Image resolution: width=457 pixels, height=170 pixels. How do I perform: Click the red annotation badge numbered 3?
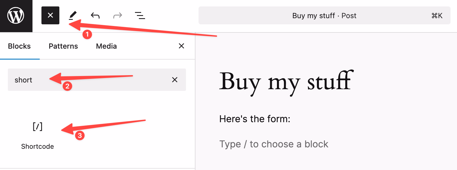pos(80,136)
